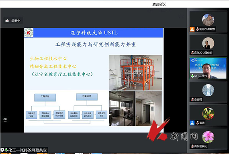Click the muted mic icon on 家长 participant label
229x154 pixels.
click(x=192, y=146)
